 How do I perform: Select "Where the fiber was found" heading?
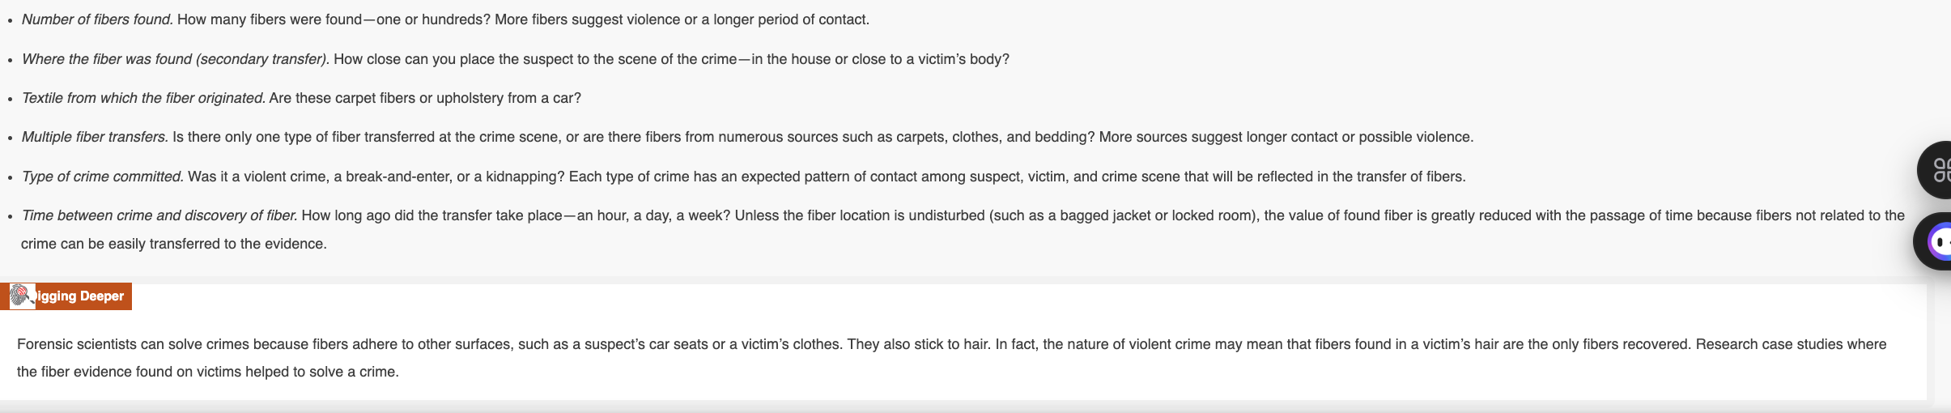tap(175, 59)
